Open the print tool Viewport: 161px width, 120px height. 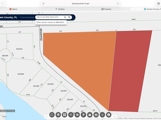[96, 115]
